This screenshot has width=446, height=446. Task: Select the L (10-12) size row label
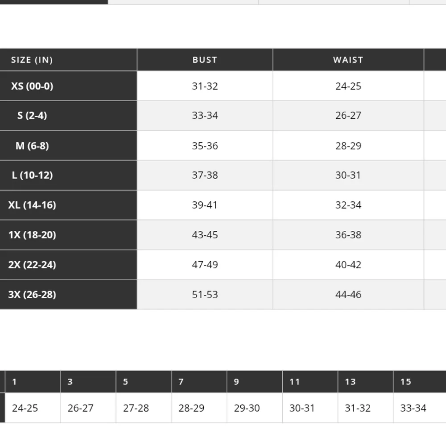[x=32, y=175]
